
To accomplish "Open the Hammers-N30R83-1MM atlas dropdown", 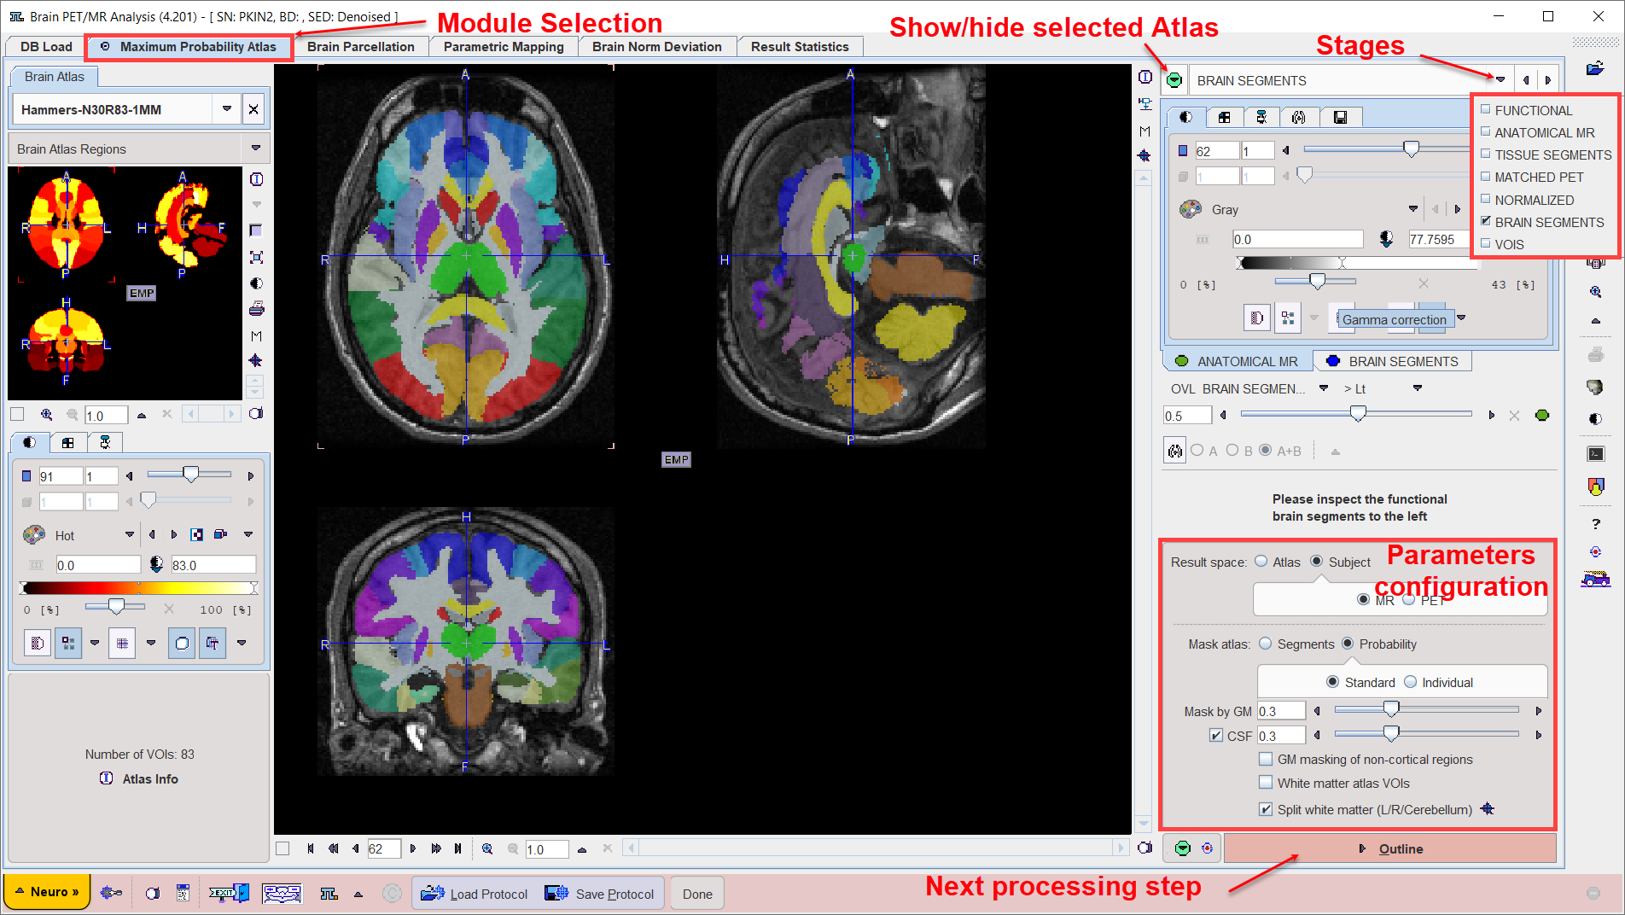I will click(x=226, y=109).
